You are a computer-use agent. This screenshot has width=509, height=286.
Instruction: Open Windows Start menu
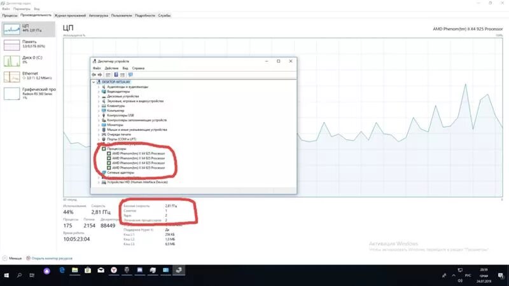tap(6, 275)
